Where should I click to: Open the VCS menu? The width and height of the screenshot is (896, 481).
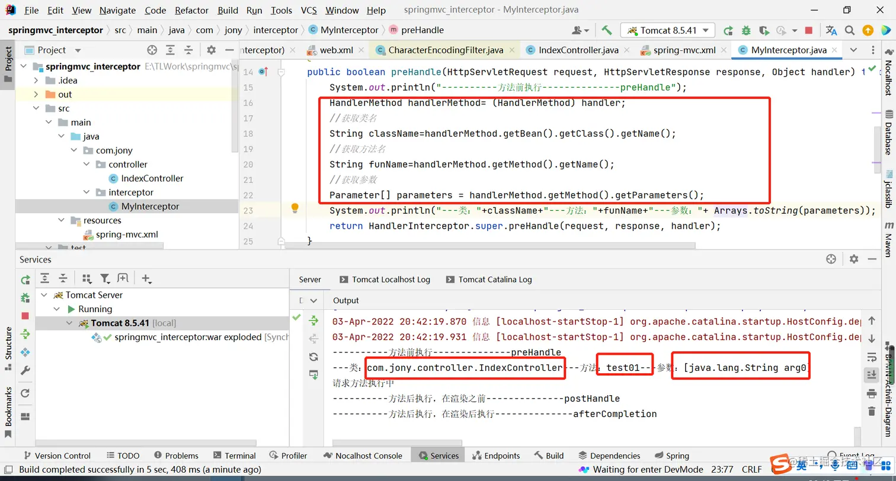pos(309,10)
